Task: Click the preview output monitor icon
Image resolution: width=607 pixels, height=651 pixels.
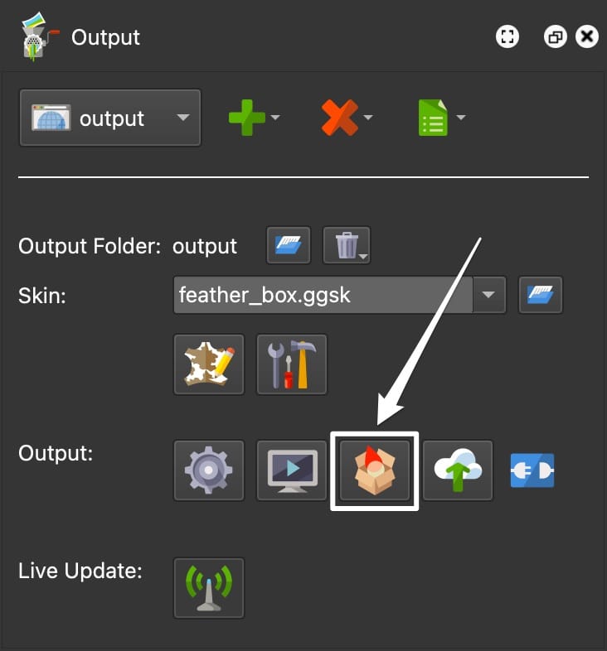Action: click(x=292, y=470)
